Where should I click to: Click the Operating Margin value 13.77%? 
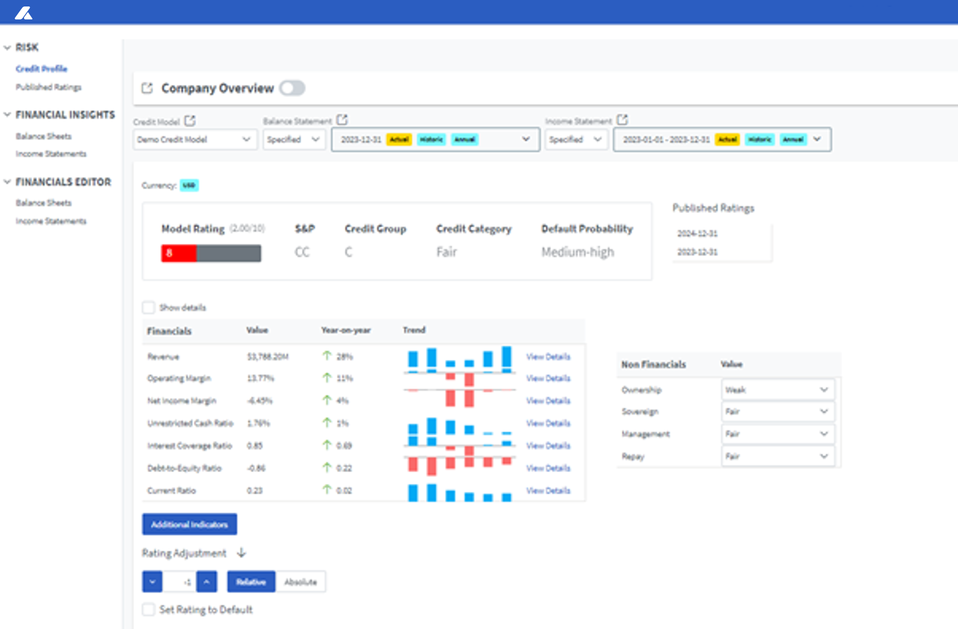[x=260, y=378]
